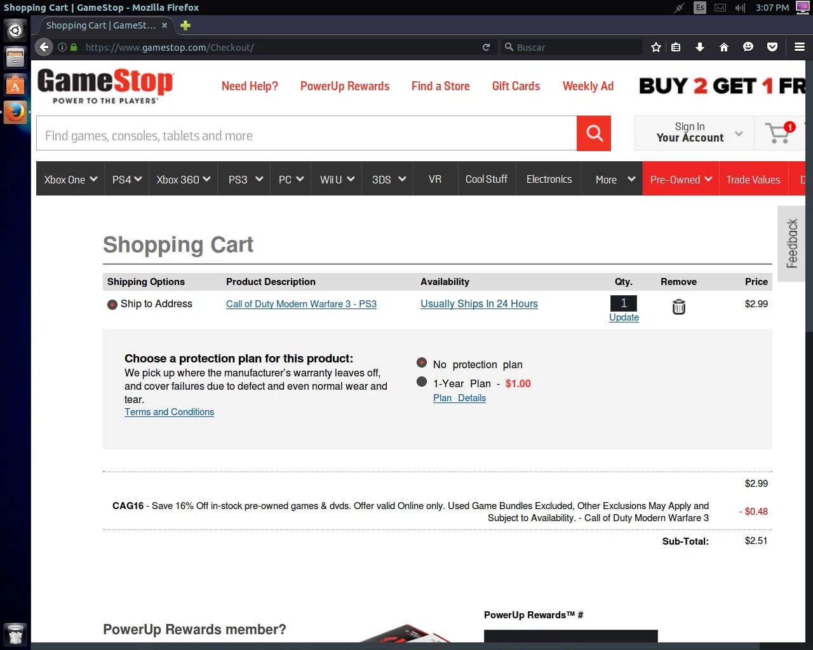Open the shopping cart icon
The height and width of the screenshot is (650, 813).
[779, 133]
